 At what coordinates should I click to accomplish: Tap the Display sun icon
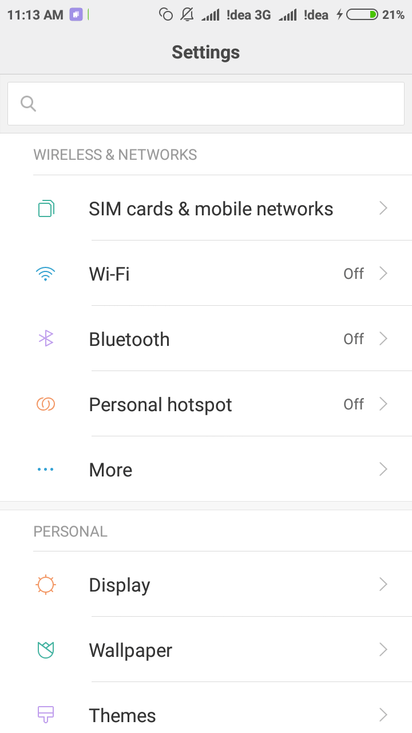[x=45, y=585]
